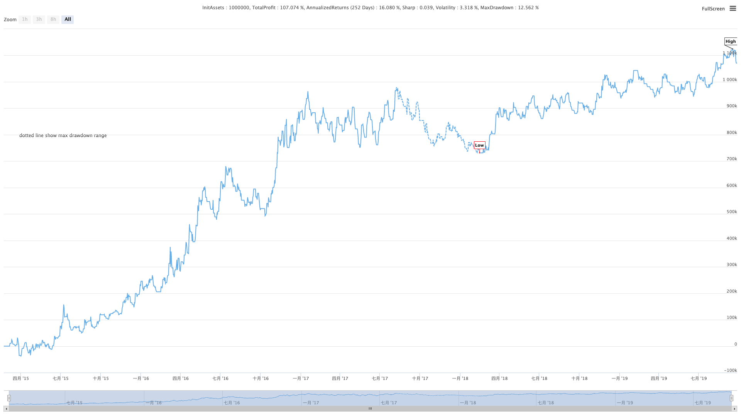741x417 pixels.
Task: Click the 一月 '19 x-axis label
Action: tap(619, 378)
